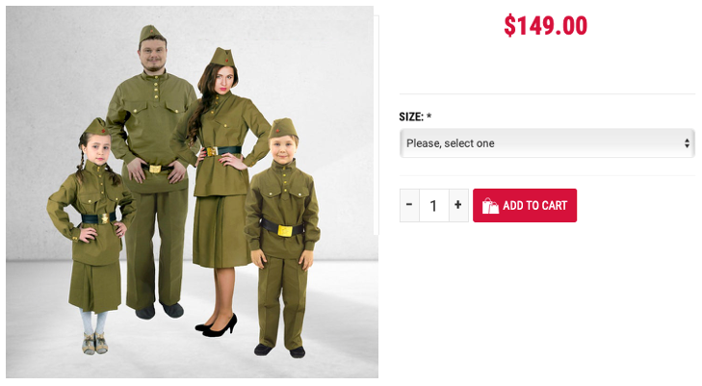Click the woman's black high heels
The height and width of the screenshot is (386, 702).
pos(217,326)
